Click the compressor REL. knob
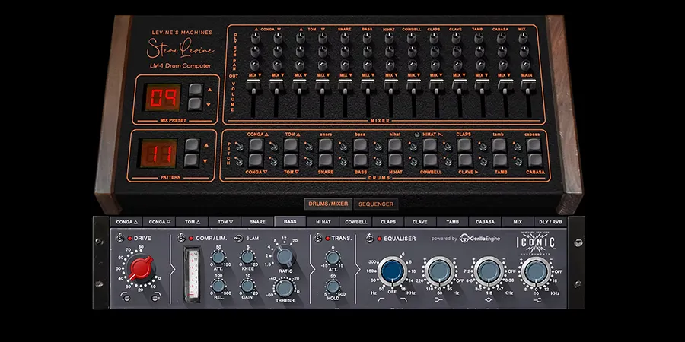 click(x=218, y=286)
